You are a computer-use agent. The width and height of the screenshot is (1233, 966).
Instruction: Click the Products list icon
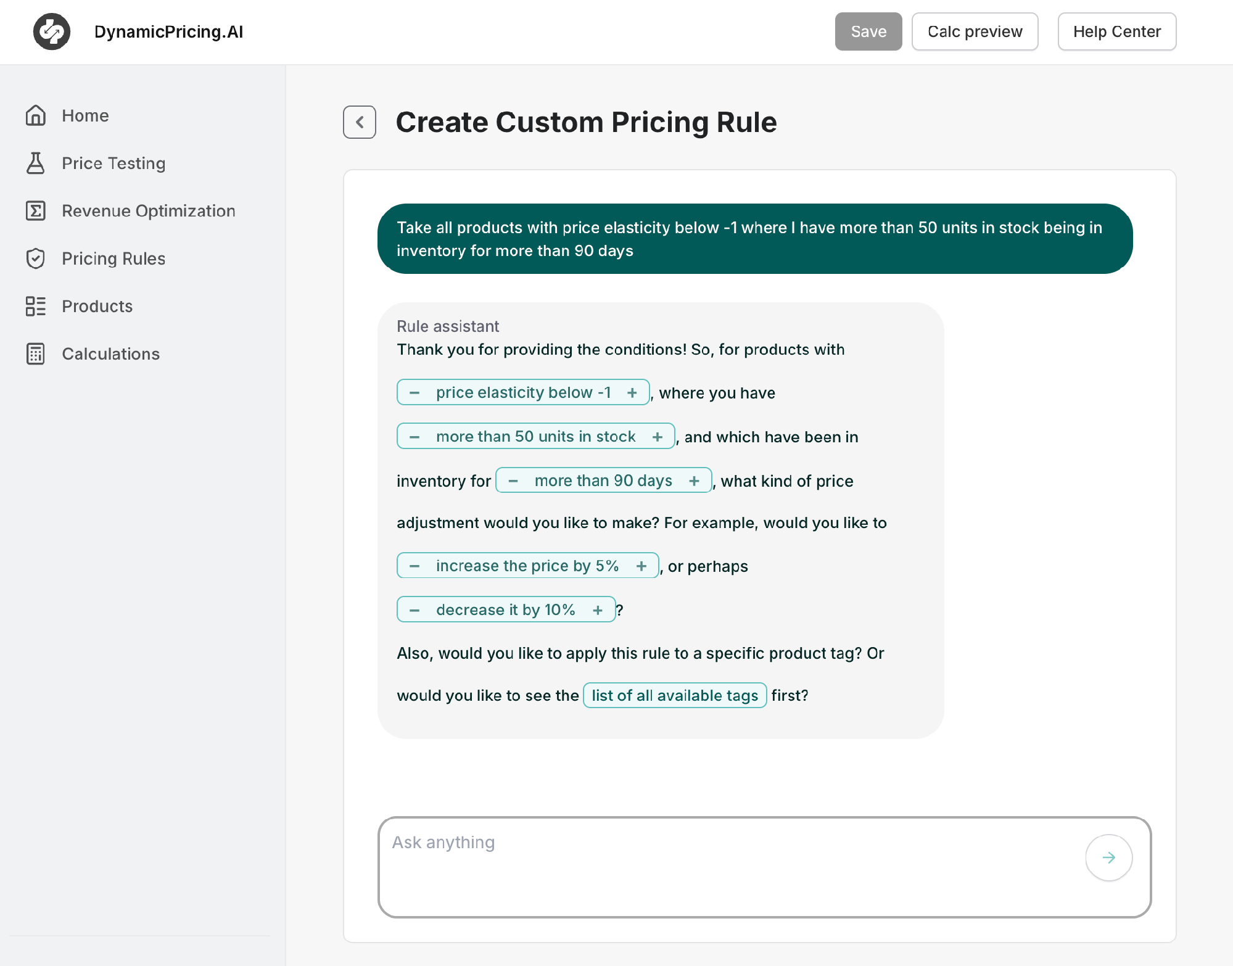(x=36, y=306)
